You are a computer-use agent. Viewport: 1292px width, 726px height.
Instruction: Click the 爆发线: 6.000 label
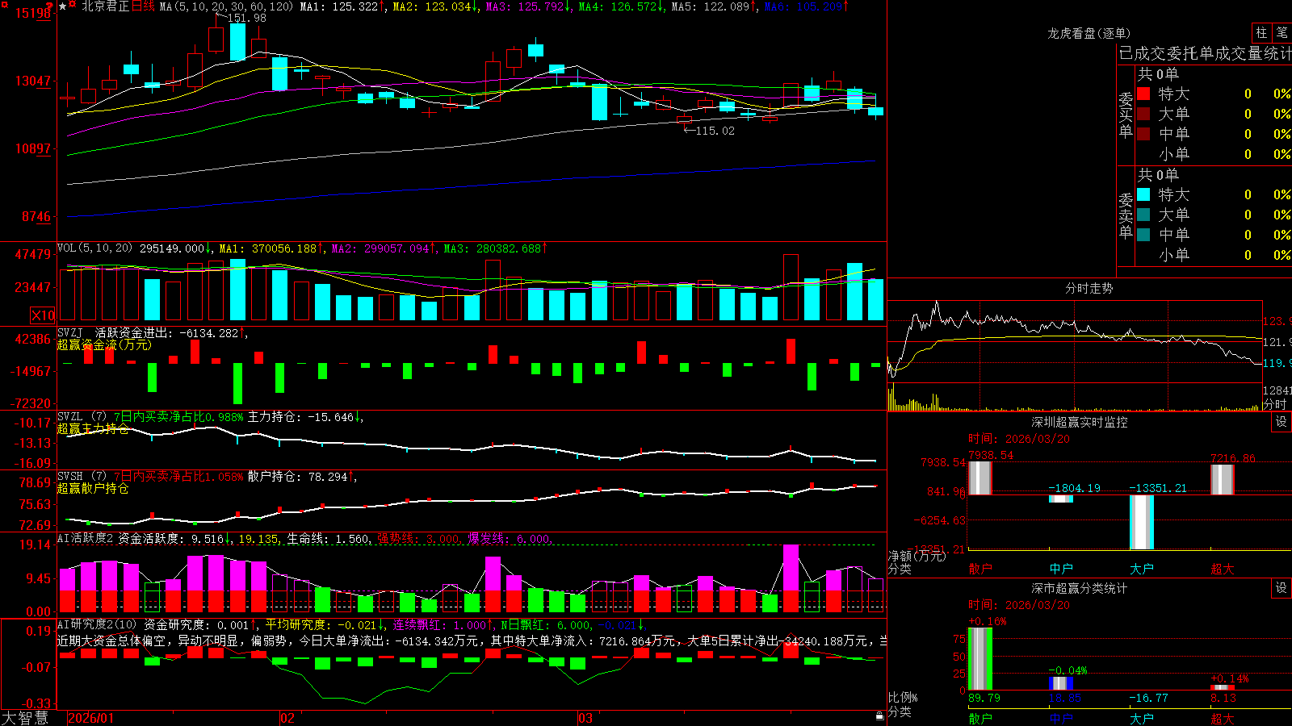pyautogui.click(x=510, y=538)
